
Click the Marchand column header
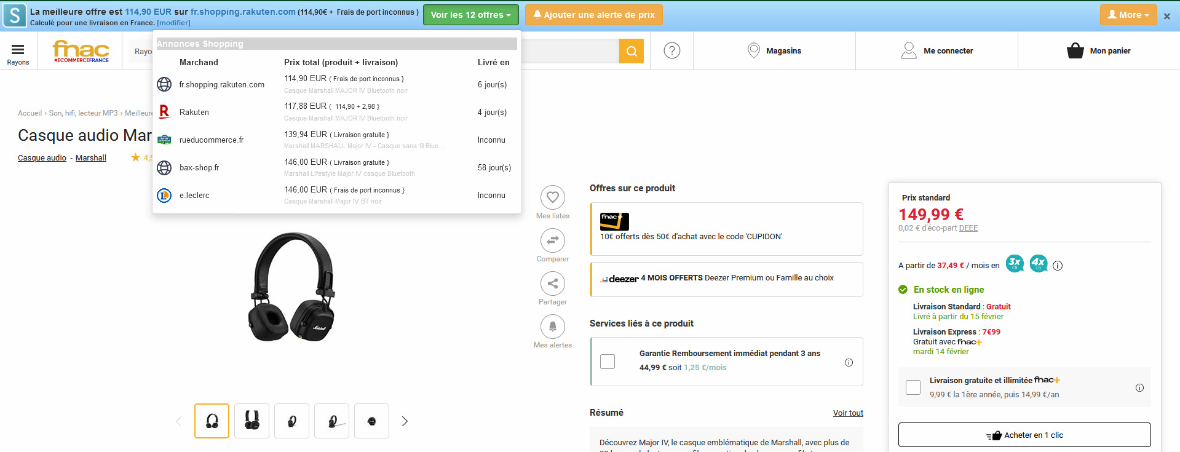coord(199,62)
